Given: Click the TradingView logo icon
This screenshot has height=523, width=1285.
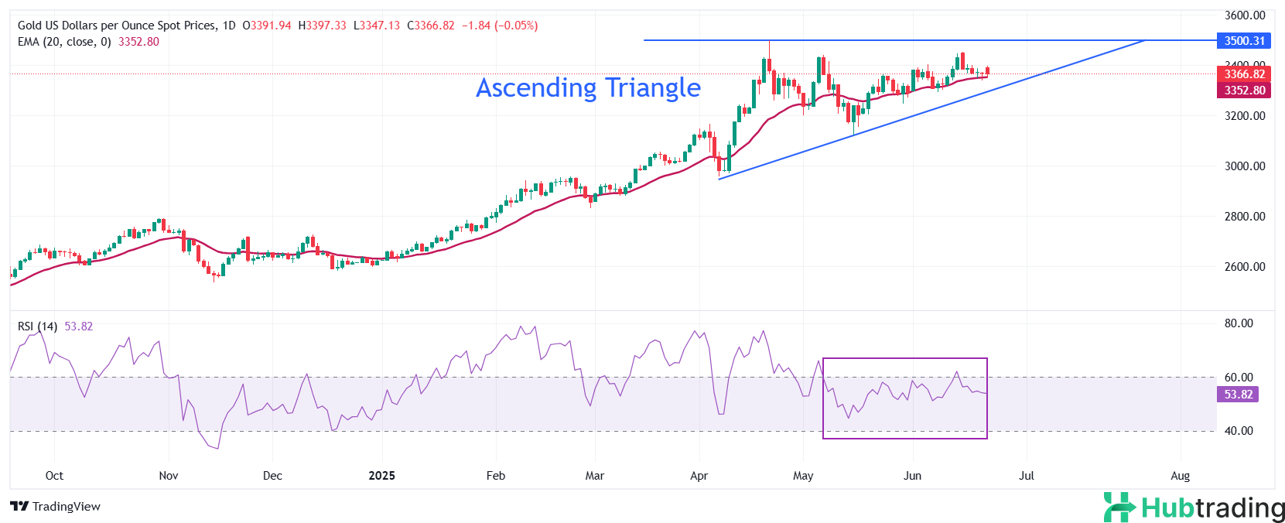Looking at the screenshot, I should point(19,507).
